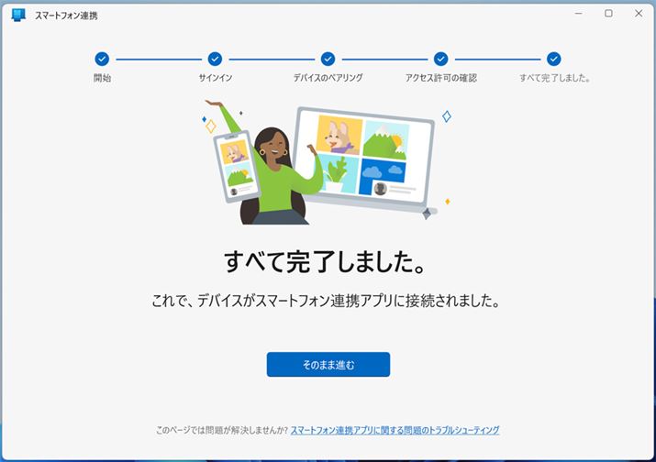
Task: Click the スマートフォン連携 window title text
Action: point(66,16)
